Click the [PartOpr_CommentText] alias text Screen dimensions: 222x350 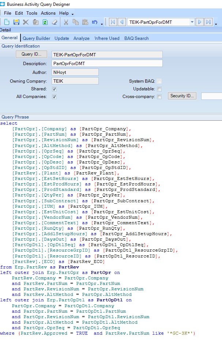(121, 223)
